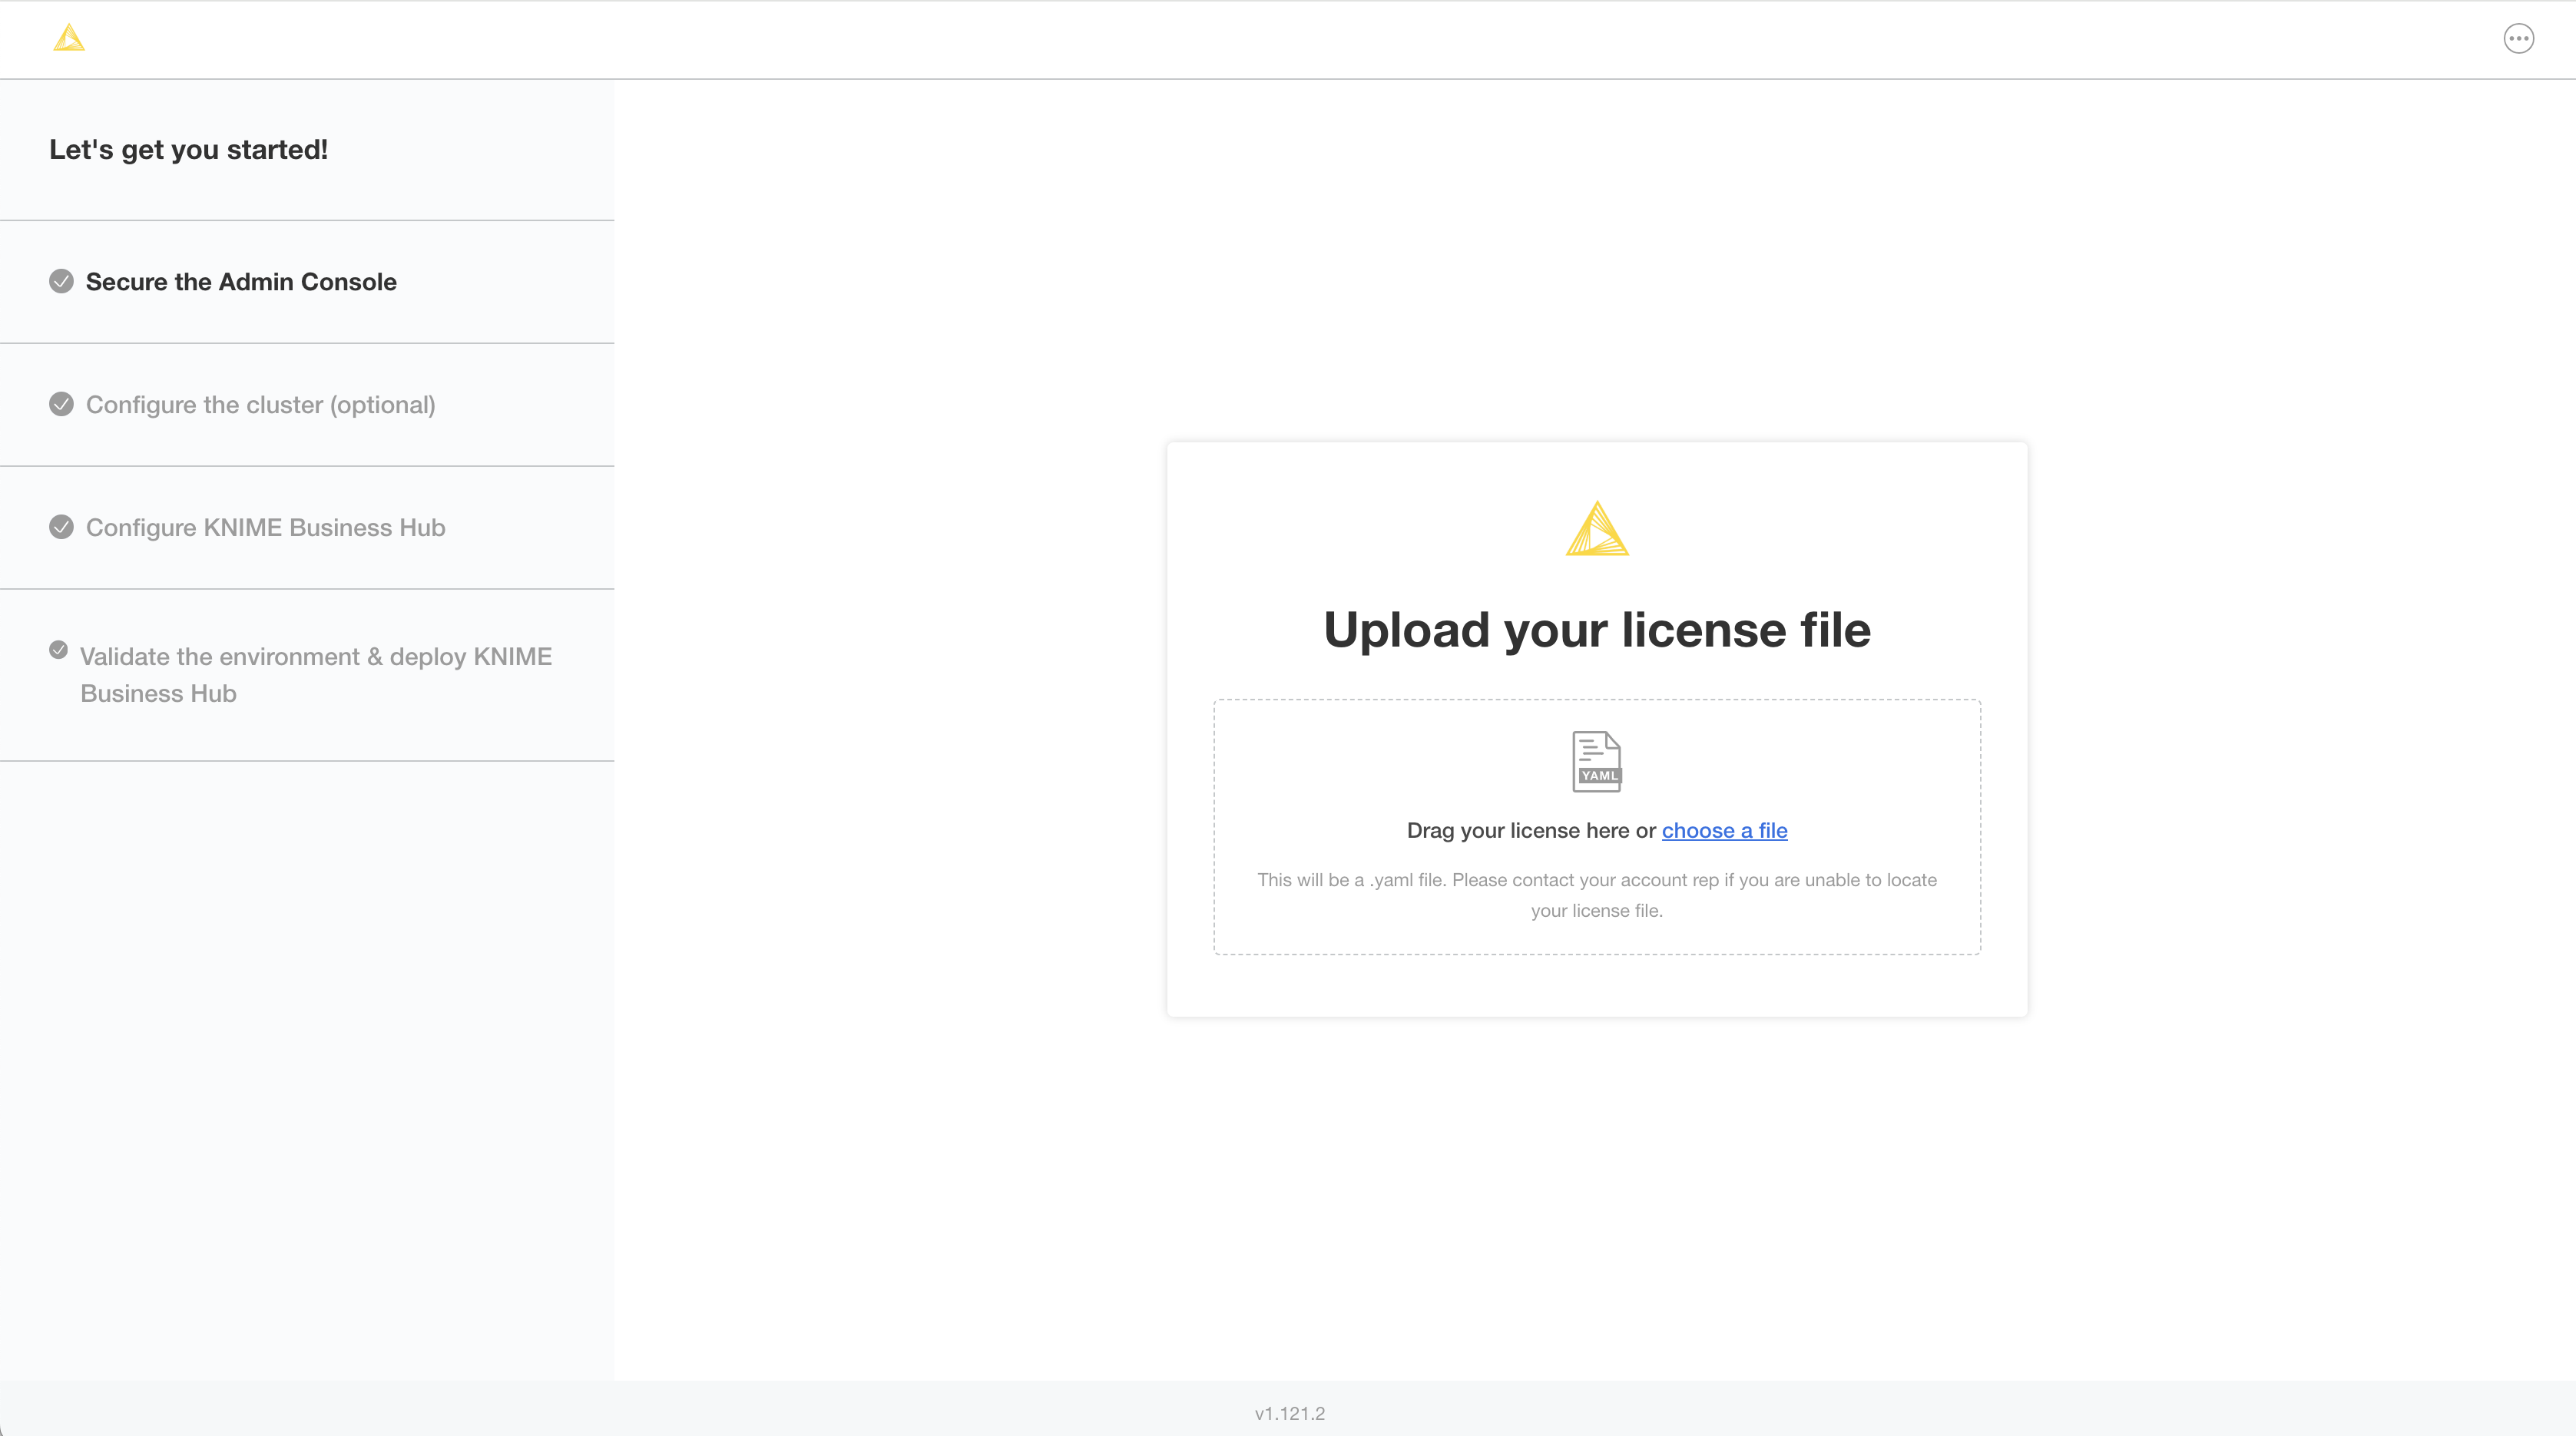Open the three-dot more options menu
This screenshot has height=1436, width=2576.
click(2518, 39)
